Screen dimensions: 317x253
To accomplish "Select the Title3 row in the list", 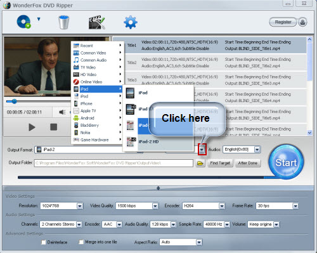I will pyautogui.click(x=216, y=80).
